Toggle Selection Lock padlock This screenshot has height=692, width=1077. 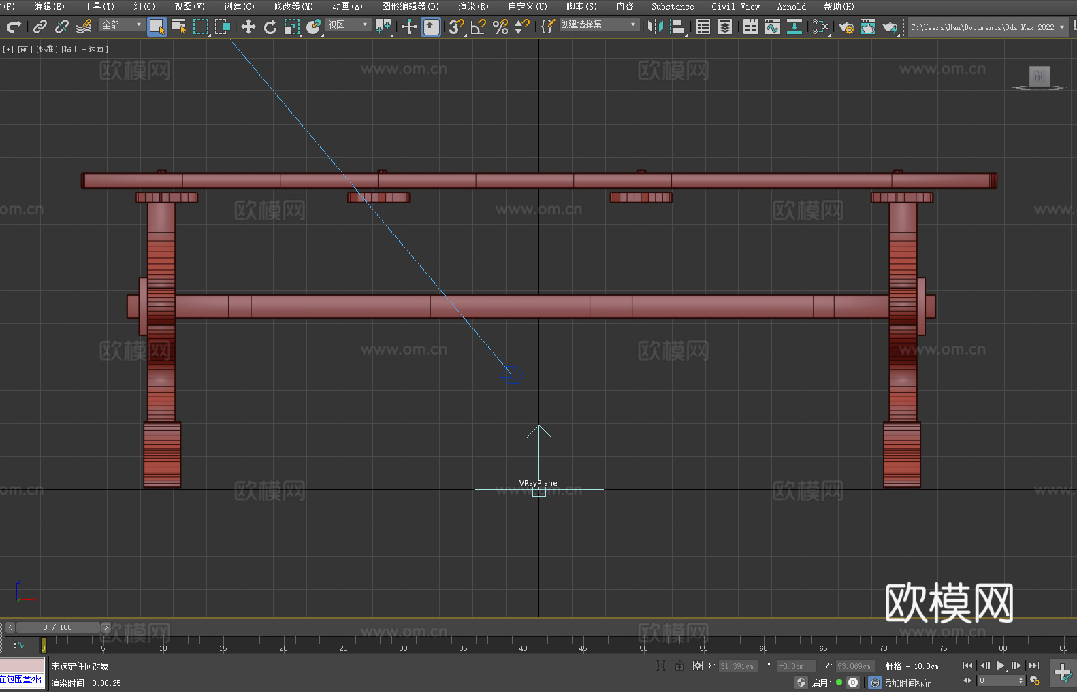coord(679,665)
